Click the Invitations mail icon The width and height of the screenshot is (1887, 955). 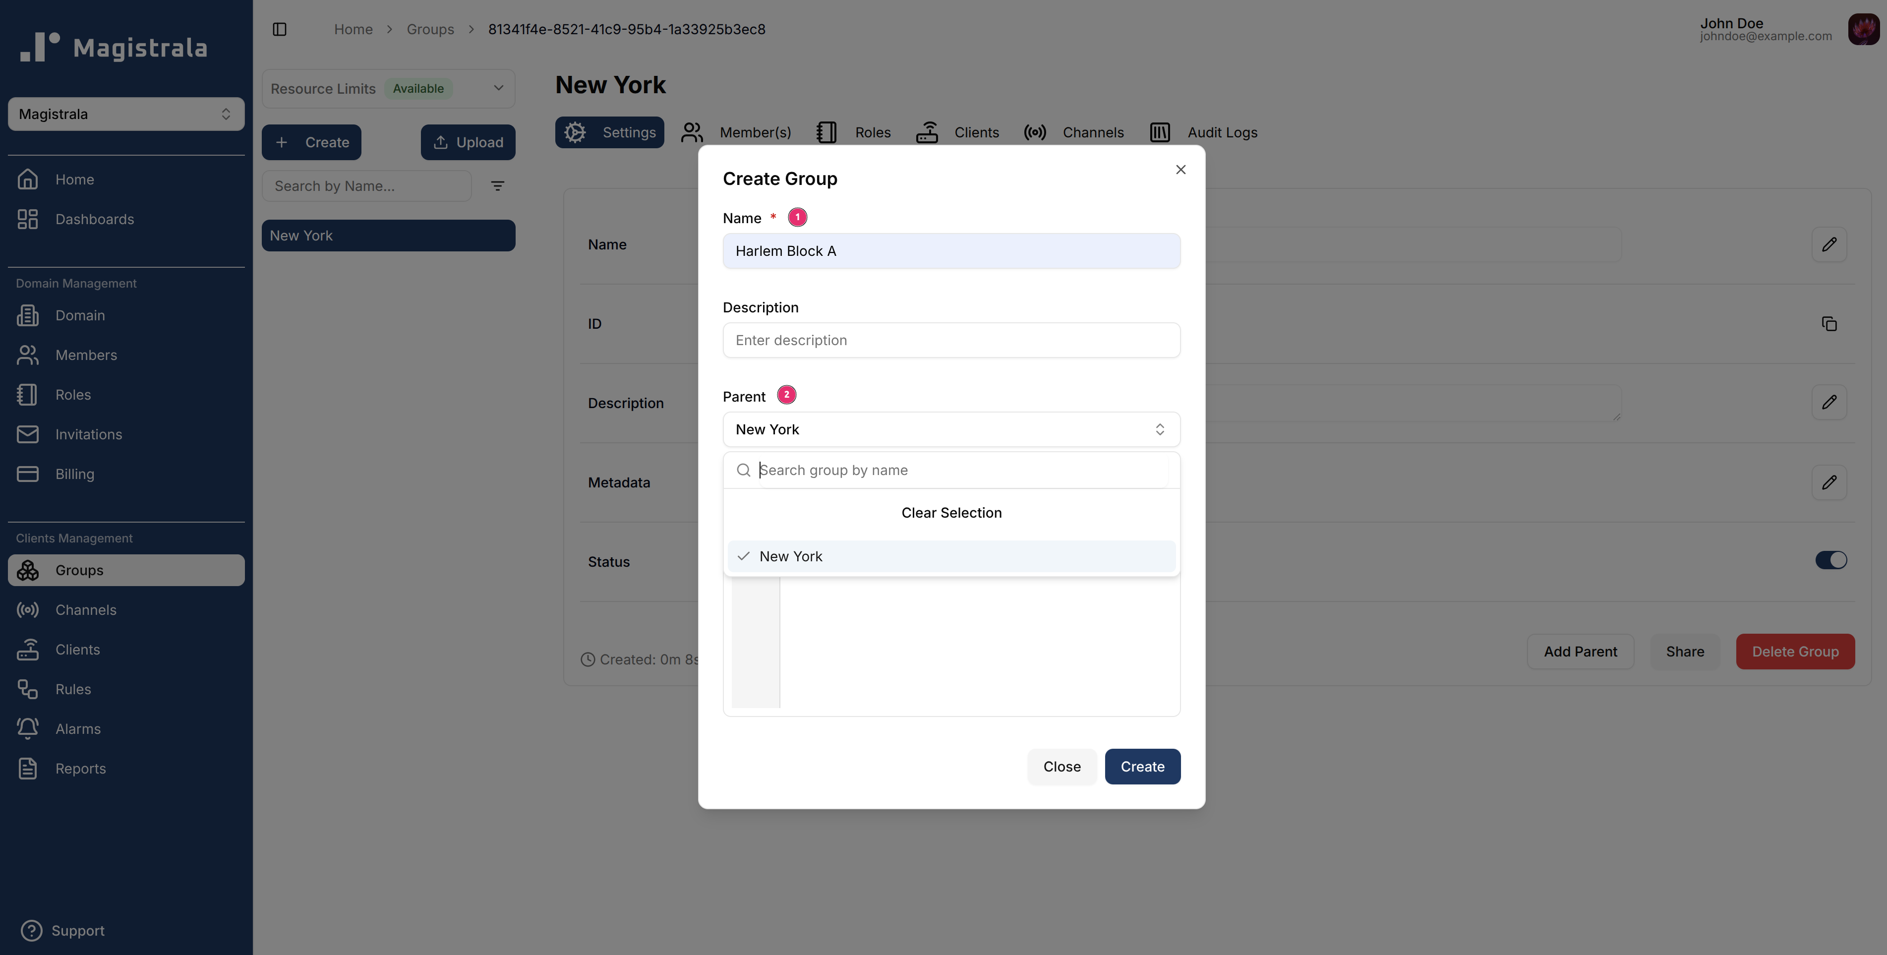(x=27, y=433)
